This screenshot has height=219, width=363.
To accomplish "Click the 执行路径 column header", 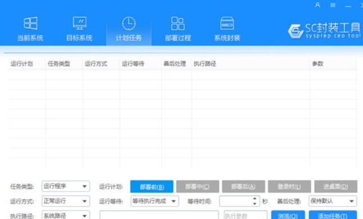I will 205,64.
